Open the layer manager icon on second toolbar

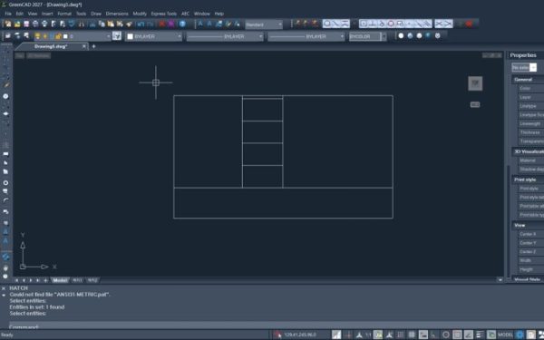pyautogui.click(x=8, y=36)
